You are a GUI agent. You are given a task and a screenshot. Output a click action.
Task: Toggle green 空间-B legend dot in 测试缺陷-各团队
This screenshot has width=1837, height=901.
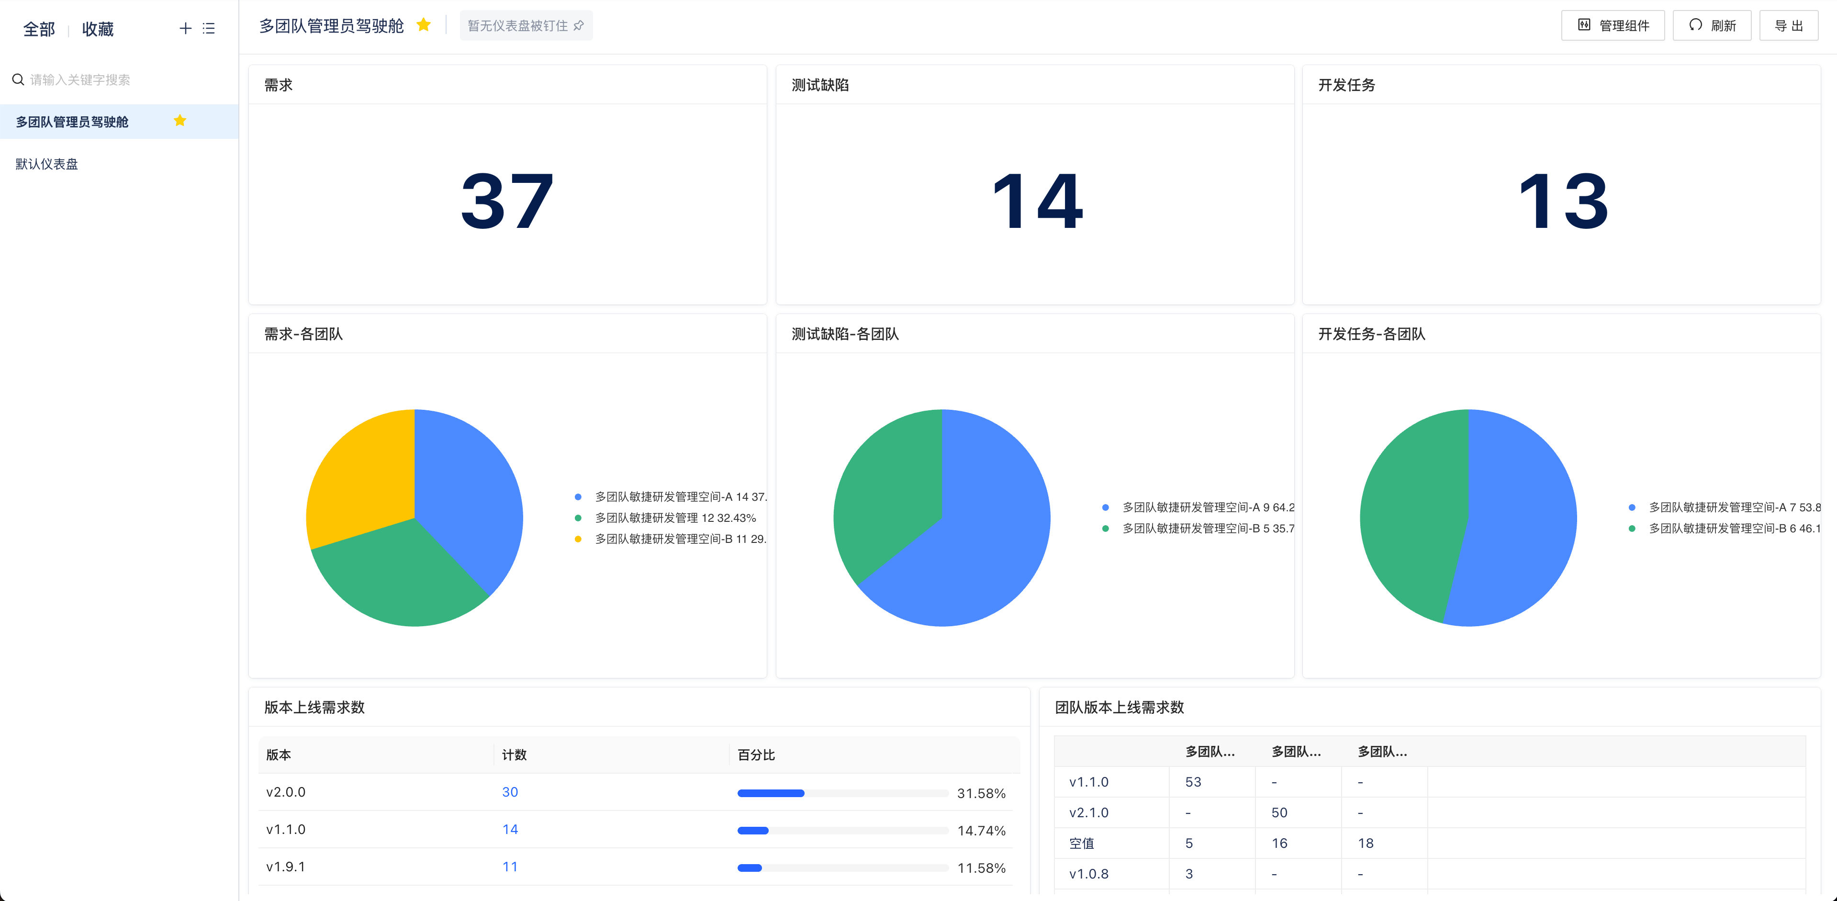[1105, 529]
